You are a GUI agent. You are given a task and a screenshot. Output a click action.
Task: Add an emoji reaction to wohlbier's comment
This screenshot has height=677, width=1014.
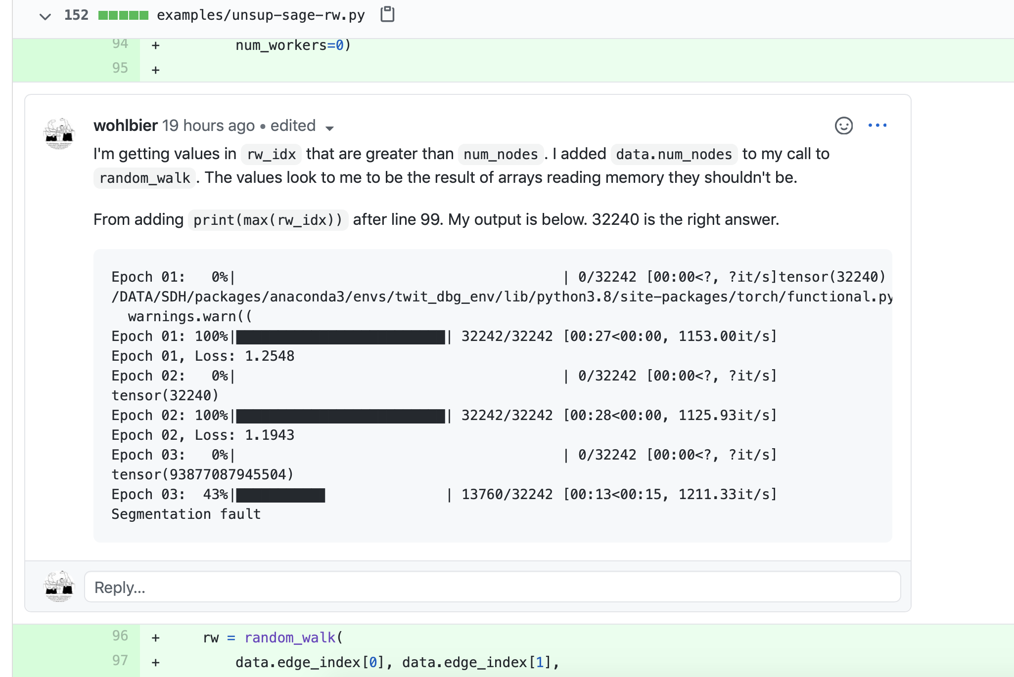[x=844, y=126]
